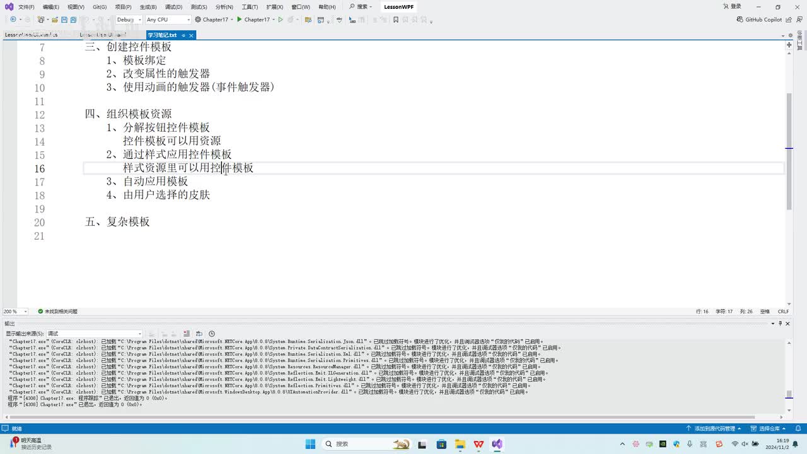Click the save file icon
The image size is (807, 454).
(64, 20)
